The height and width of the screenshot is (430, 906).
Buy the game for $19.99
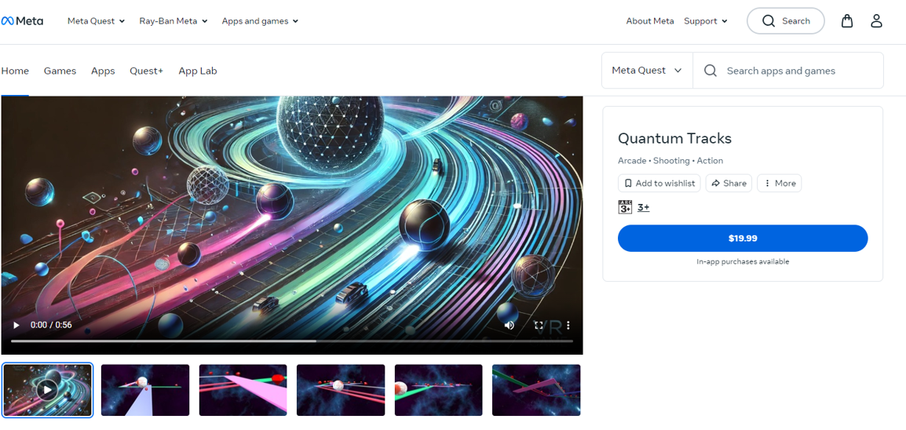[742, 239]
